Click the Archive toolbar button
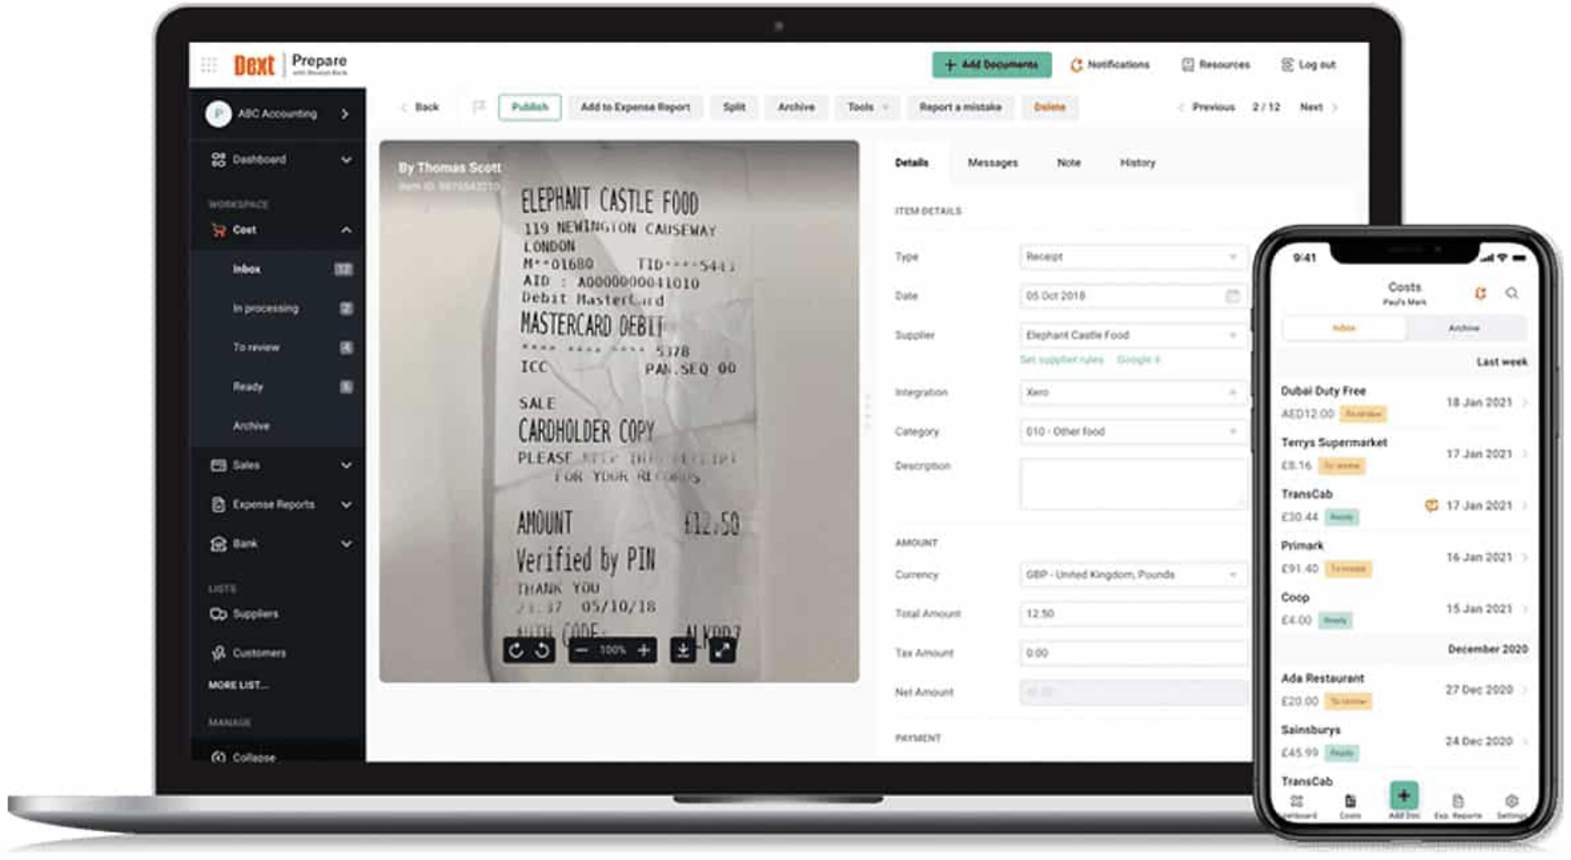The image size is (1571, 860). click(x=796, y=107)
